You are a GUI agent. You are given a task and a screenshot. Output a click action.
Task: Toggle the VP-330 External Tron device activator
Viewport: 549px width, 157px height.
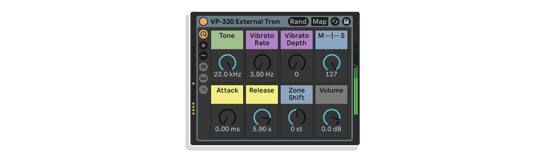pyautogui.click(x=203, y=21)
